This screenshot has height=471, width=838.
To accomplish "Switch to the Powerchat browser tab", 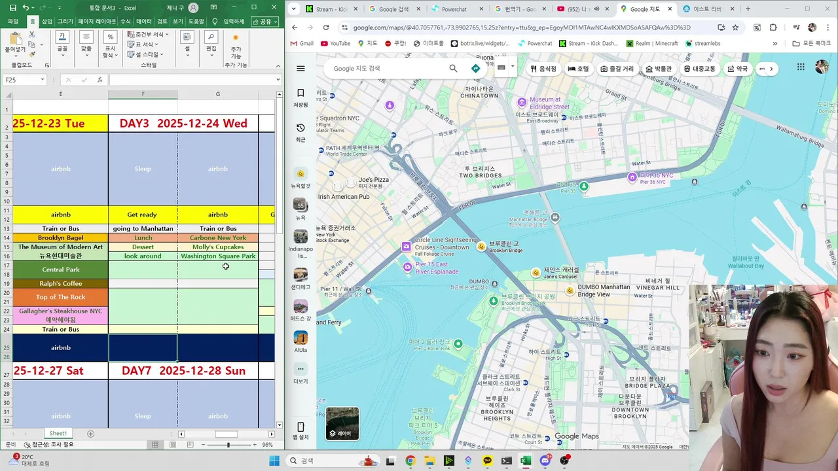I will pos(457,9).
